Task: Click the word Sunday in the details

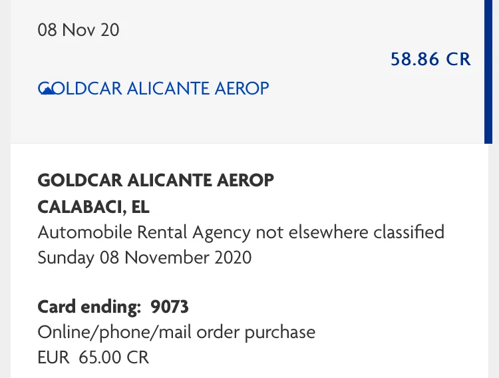Action: point(66,258)
